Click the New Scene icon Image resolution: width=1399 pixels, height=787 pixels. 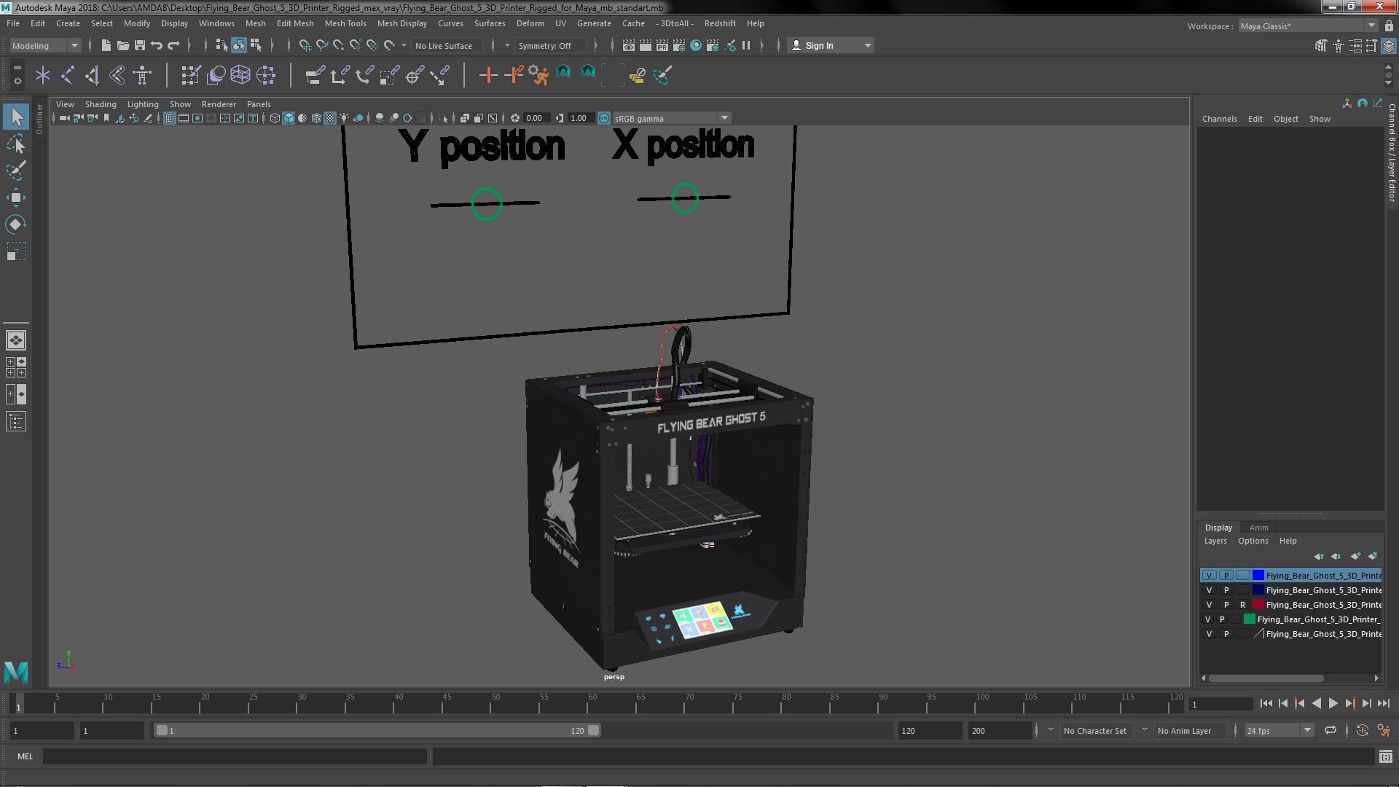click(106, 45)
